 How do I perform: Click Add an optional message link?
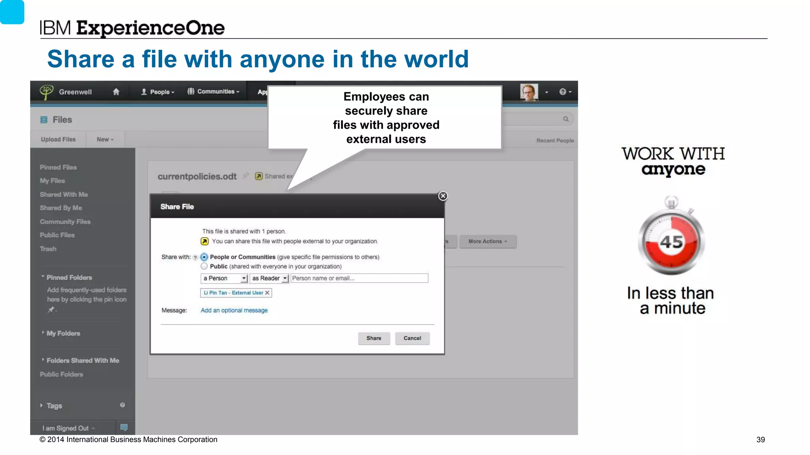(x=234, y=311)
